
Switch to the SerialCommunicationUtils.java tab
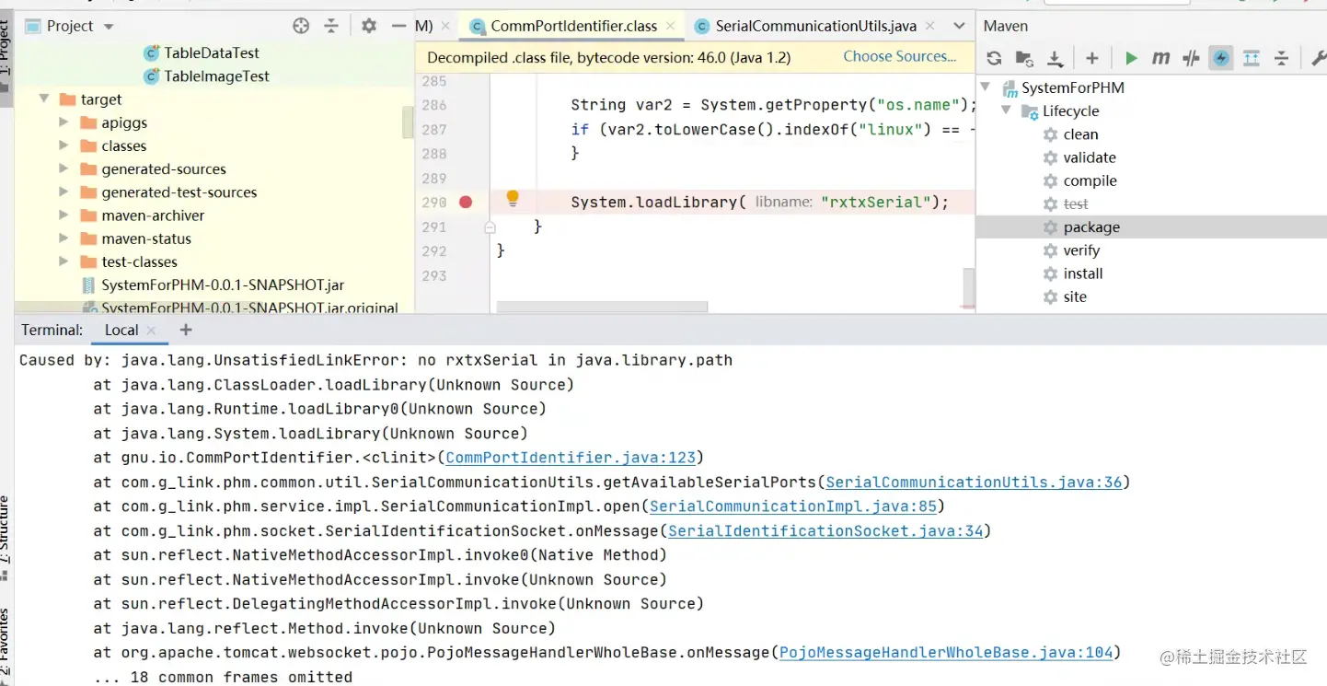[x=815, y=26]
